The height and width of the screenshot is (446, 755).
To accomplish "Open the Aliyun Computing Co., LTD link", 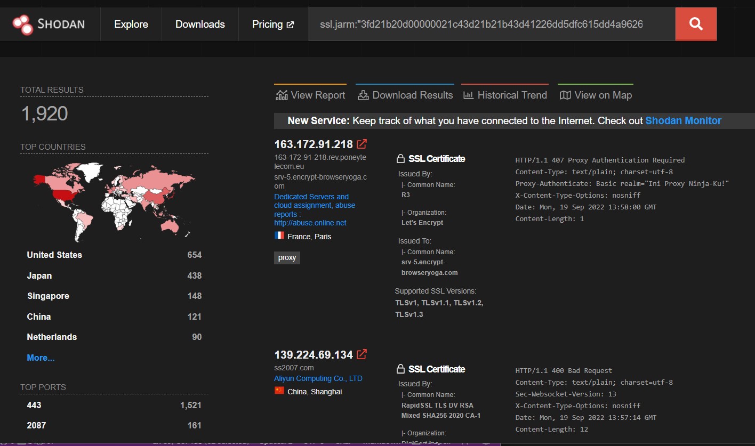I will pyautogui.click(x=318, y=378).
